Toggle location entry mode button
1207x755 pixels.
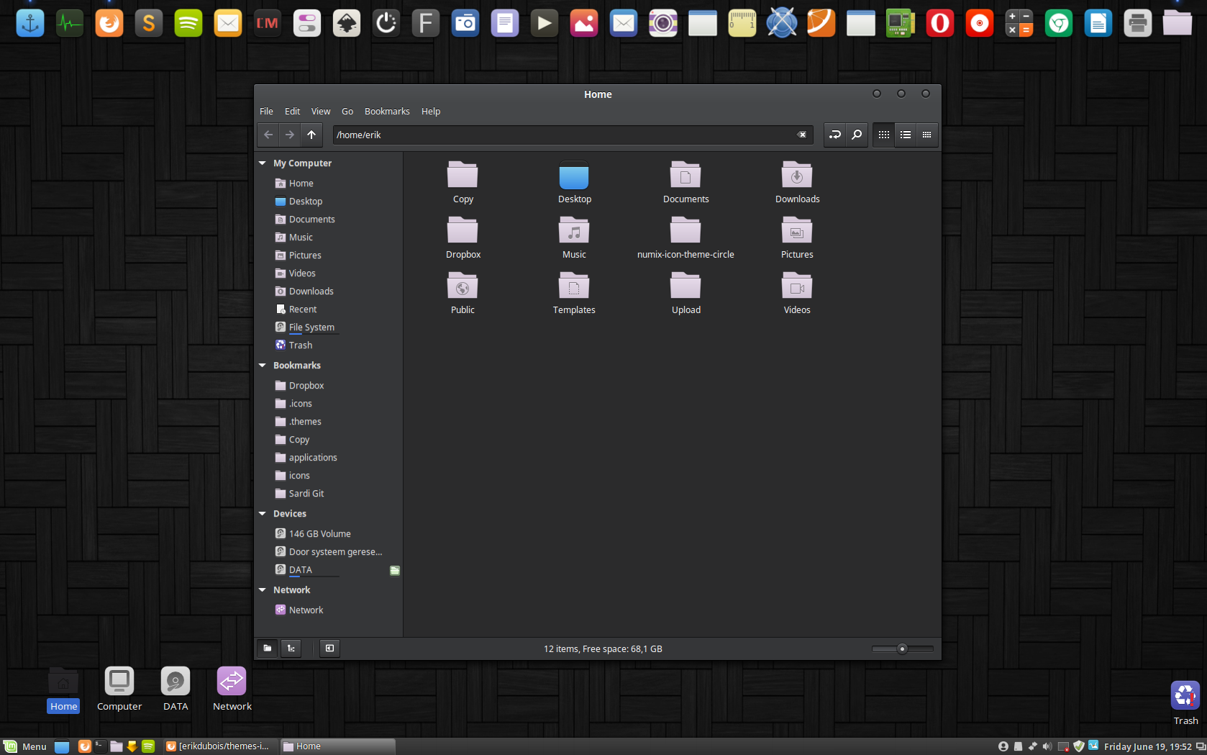click(x=835, y=135)
